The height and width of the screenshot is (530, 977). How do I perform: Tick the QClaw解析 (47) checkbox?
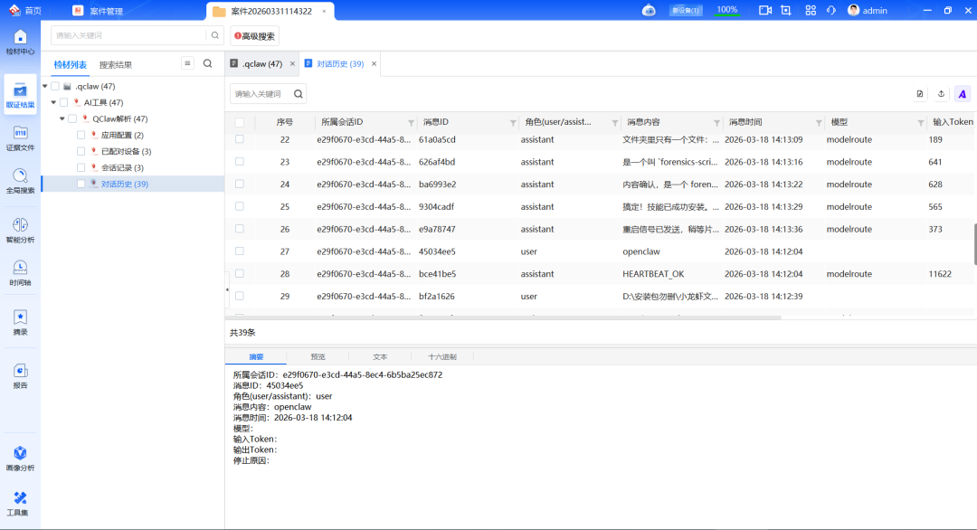click(72, 119)
